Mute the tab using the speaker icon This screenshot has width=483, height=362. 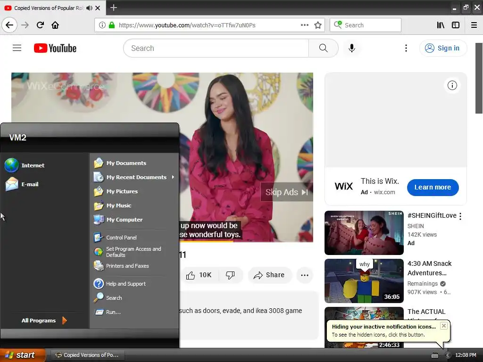click(x=89, y=8)
